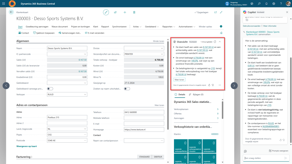Close the Copilot pane

(x=287, y=12)
